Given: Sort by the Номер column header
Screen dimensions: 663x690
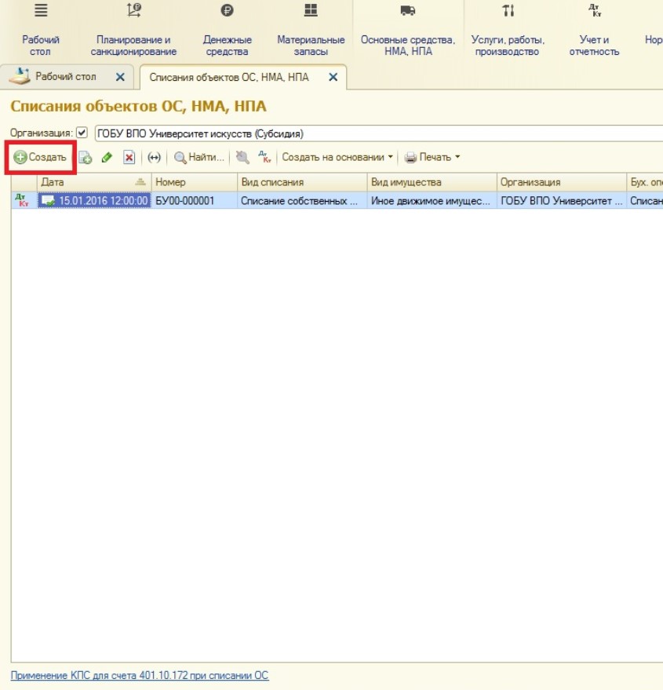Looking at the screenshot, I should click(195, 182).
